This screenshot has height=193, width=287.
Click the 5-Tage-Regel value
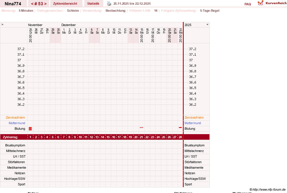(x=209, y=11)
